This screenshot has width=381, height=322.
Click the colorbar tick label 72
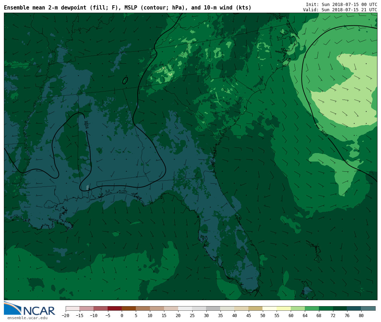pos(333,316)
